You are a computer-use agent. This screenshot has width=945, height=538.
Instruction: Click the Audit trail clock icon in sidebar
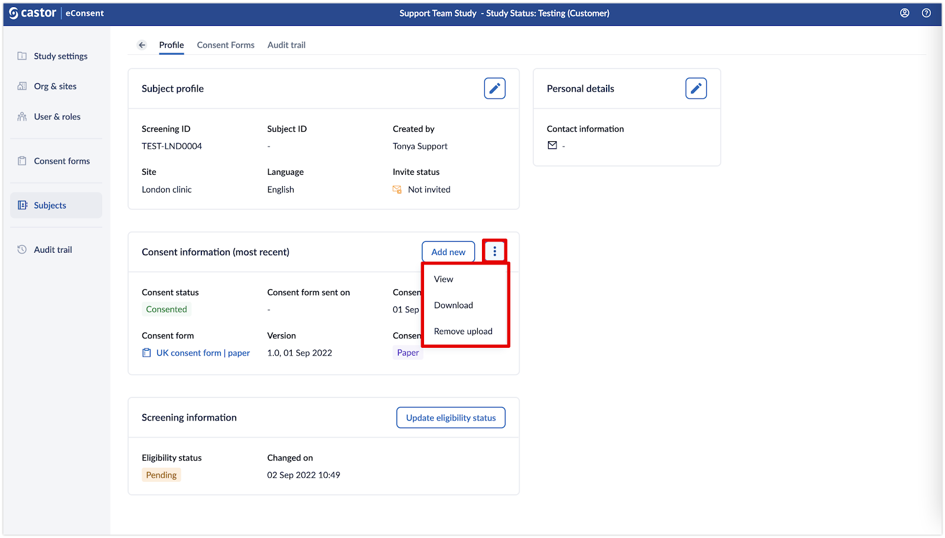click(22, 250)
